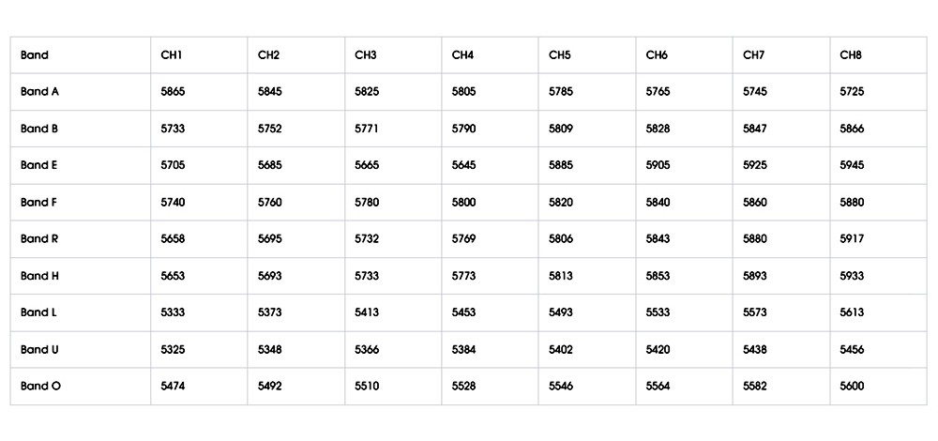Click Band H CH6 value 5853
938x441 pixels.
658,276
